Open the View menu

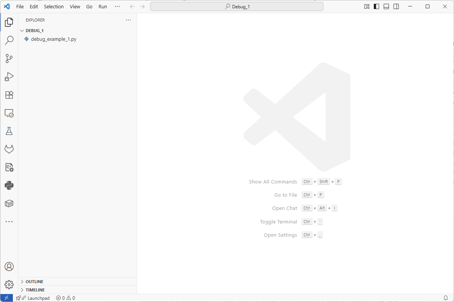(x=75, y=6)
